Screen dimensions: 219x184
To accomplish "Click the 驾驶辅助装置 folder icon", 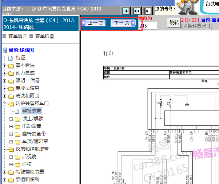I will [x=11, y=172].
